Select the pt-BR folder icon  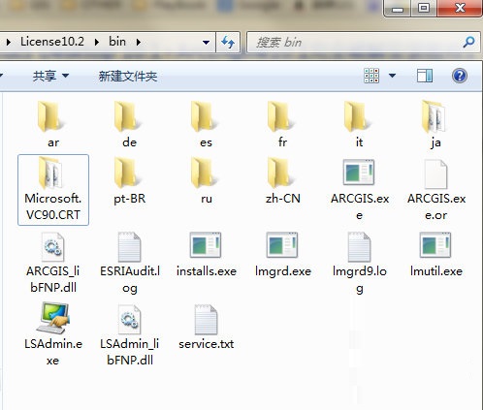click(x=127, y=173)
